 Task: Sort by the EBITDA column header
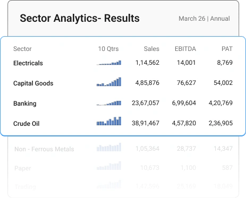click(x=185, y=49)
